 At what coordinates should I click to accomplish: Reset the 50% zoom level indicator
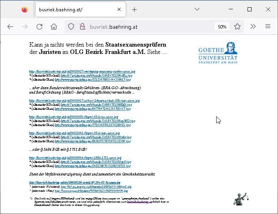tap(222, 26)
